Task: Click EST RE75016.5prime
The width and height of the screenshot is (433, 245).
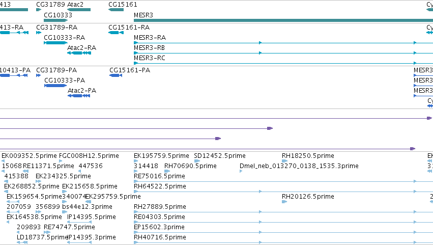Action: [159, 176]
